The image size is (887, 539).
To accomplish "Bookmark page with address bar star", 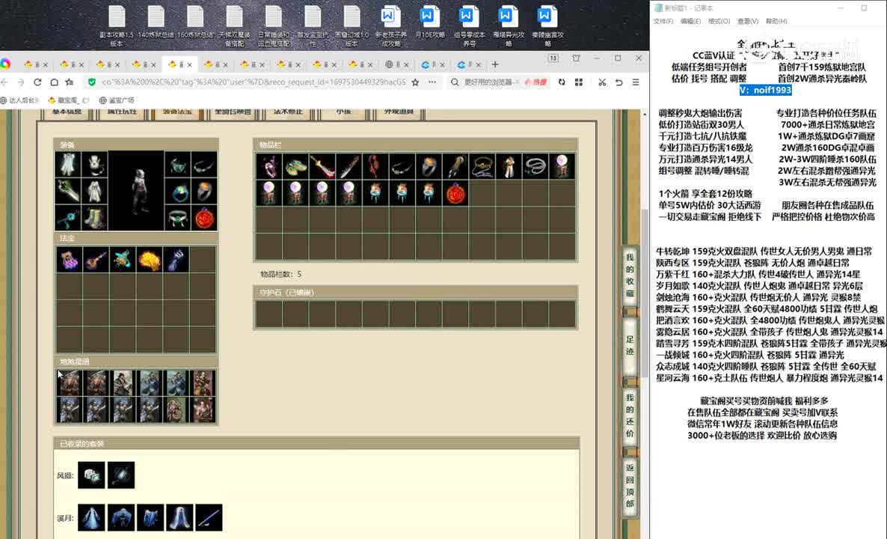I will click(415, 82).
